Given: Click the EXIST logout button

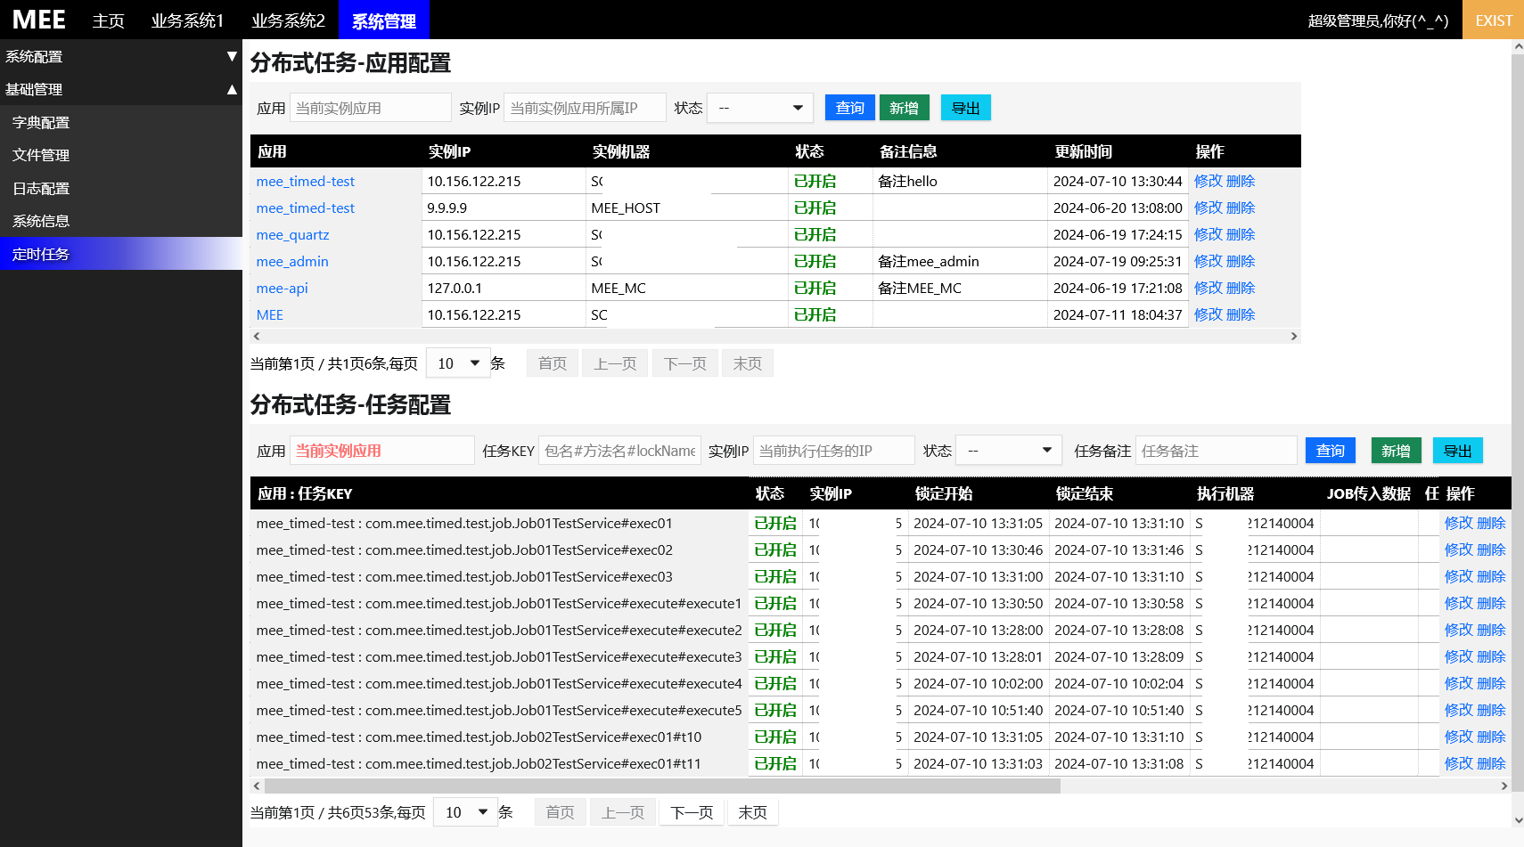Looking at the screenshot, I should pos(1494,20).
